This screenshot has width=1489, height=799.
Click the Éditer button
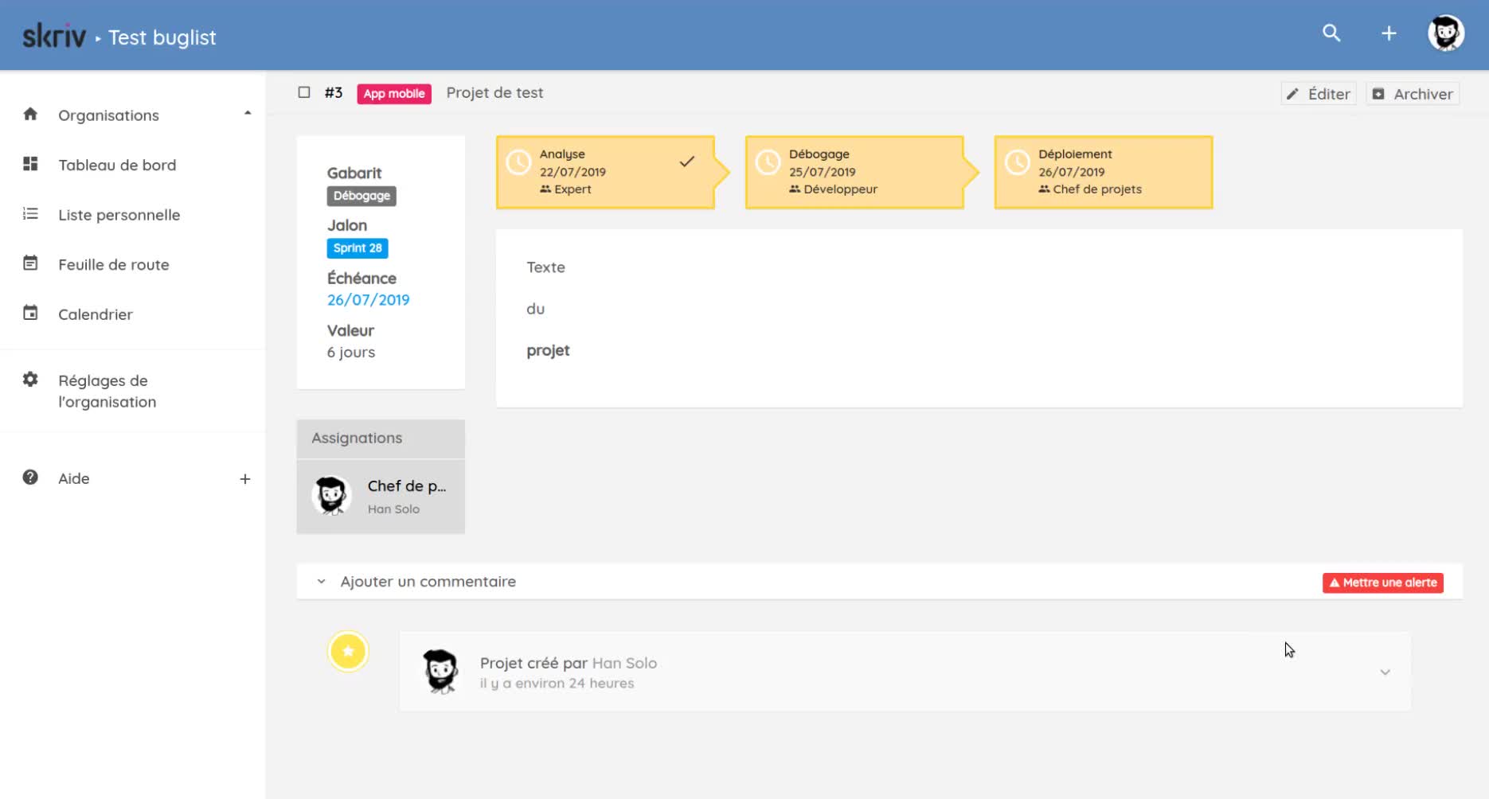1319,94
